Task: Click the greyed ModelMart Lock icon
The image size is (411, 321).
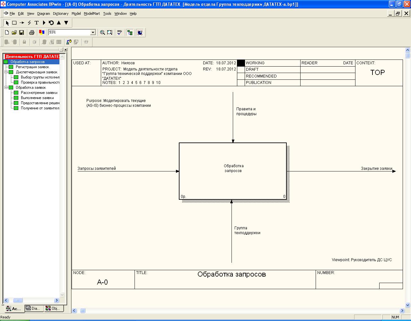Action: click(x=24, y=42)
